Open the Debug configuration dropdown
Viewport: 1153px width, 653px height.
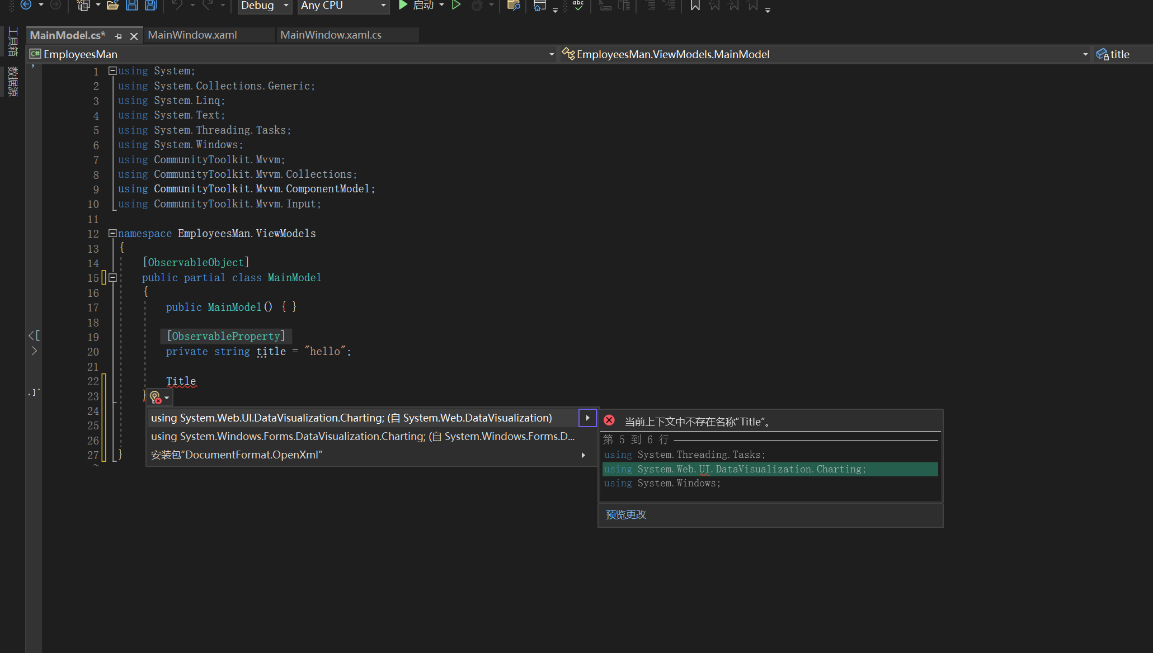286,6
